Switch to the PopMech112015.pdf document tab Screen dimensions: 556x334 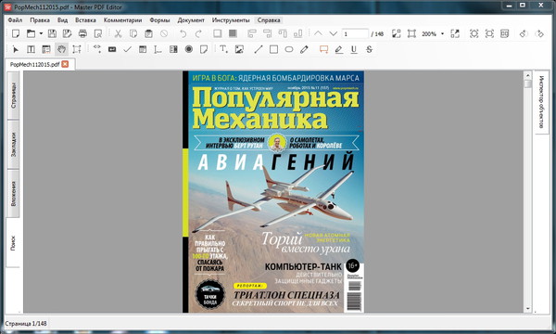point(35,64)
